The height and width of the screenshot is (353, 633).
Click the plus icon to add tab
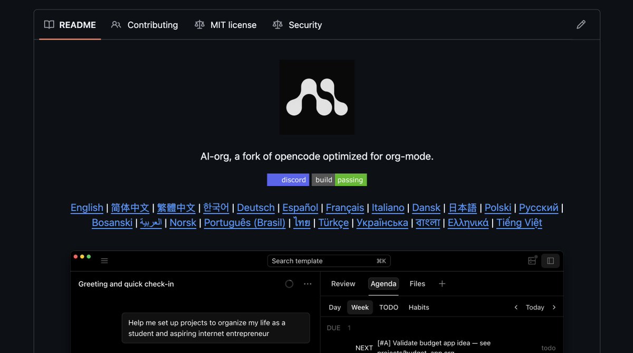pyautogui.click(x=442, y=284)
